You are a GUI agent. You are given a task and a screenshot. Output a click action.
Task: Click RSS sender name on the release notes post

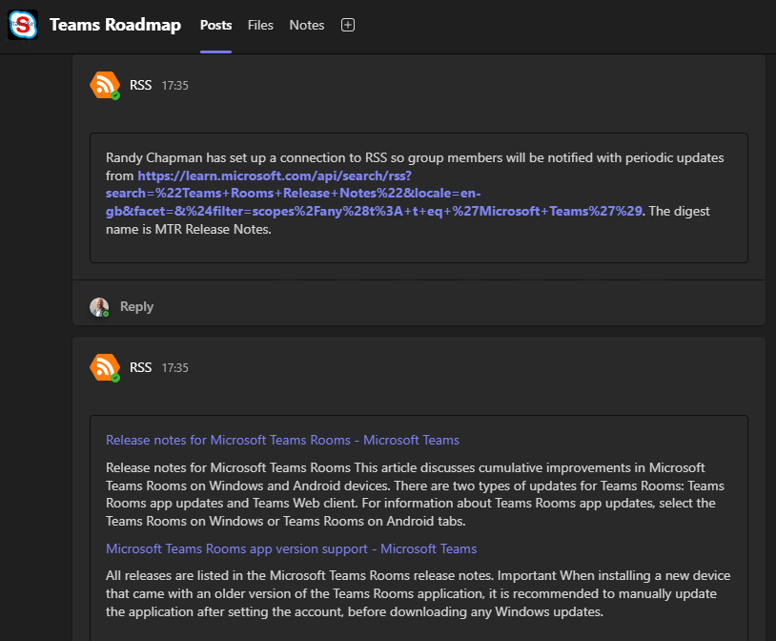click(x=140, y=367)
